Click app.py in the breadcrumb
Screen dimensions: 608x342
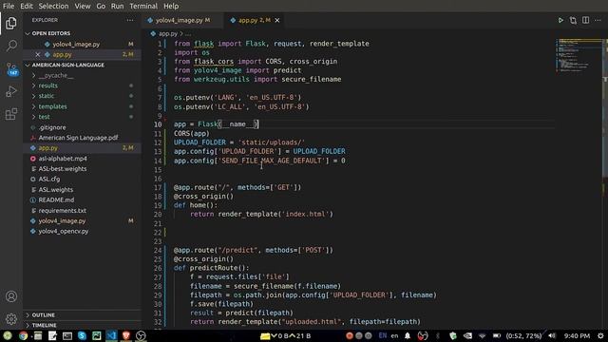pos(167,34)
